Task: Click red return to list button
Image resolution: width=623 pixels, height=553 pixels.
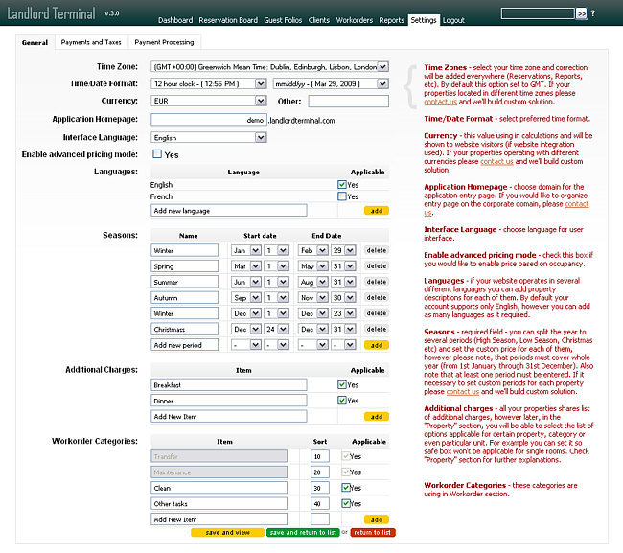Action: (373, 532)
